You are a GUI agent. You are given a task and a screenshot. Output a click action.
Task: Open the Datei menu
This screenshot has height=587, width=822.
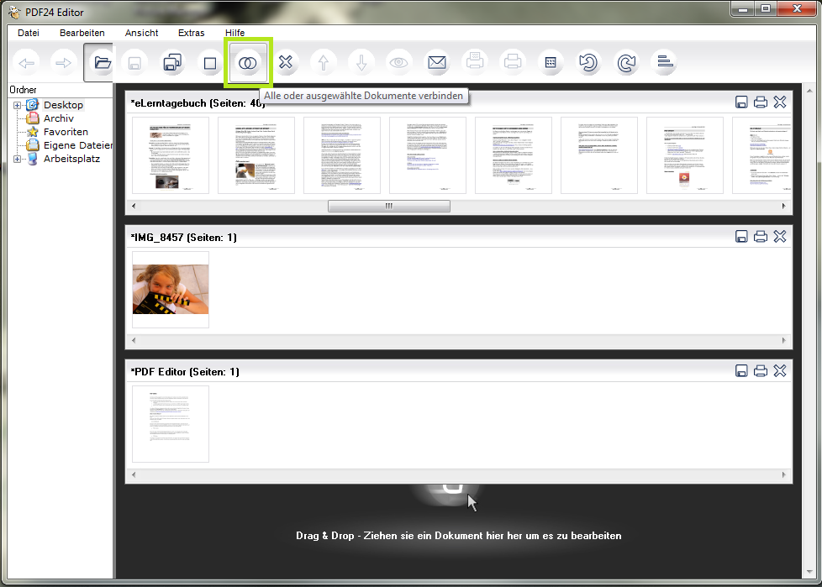click(29, 33)
